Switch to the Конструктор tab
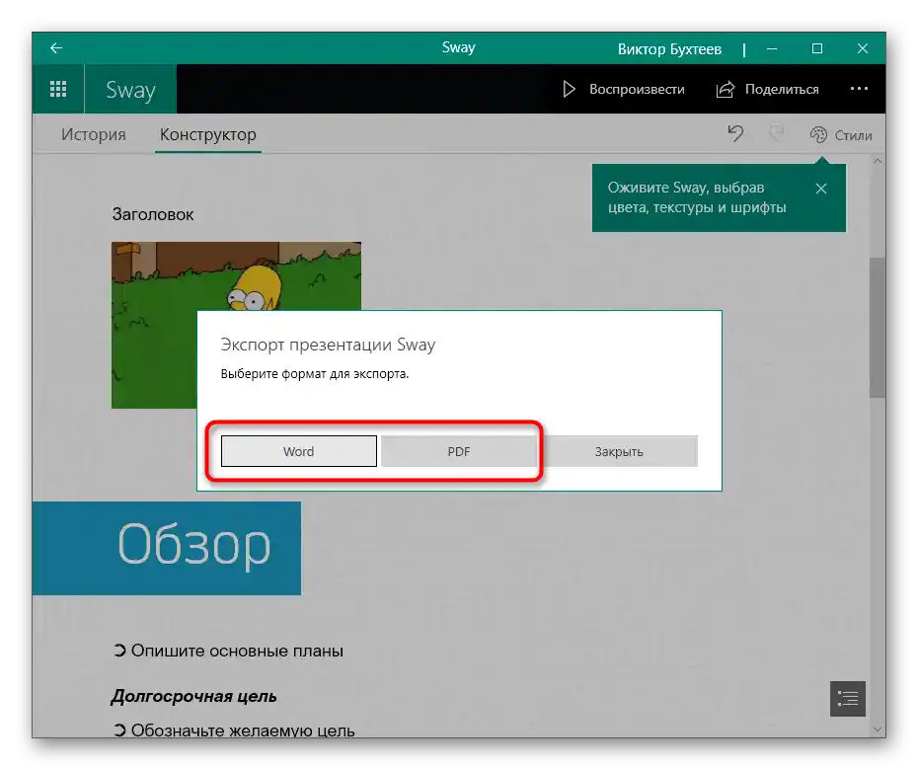This screenshot has height=770, width=918. 208,134
